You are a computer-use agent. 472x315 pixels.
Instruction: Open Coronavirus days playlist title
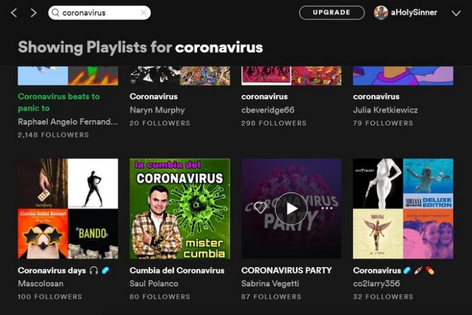[63, 270]
